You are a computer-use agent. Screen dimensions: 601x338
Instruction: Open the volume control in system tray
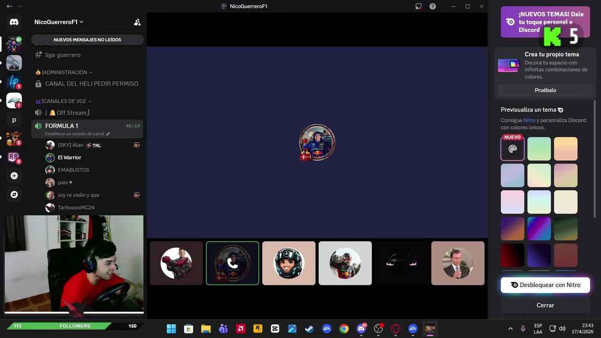coord(562,329)
